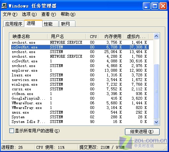Viewport: 169px width, 152px height.
Task: Open the 联网 tab
Action: (67, 24)
